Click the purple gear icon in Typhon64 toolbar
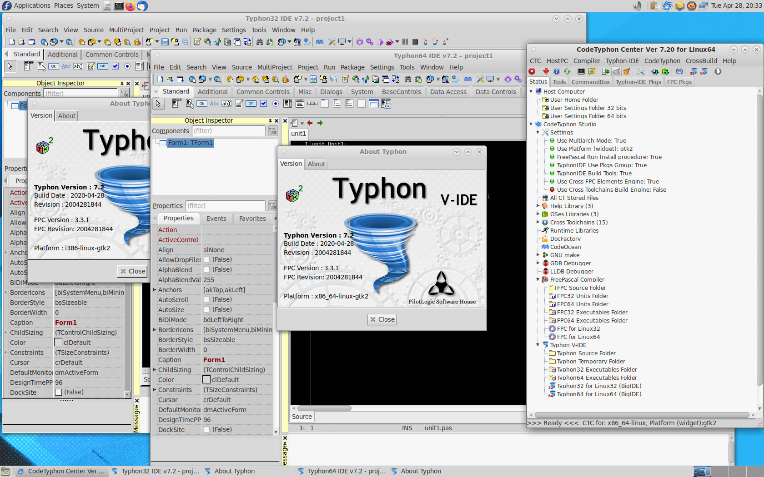Image resolution: width=764 pixels, height=477 pixels. click(x=508, y=79)
